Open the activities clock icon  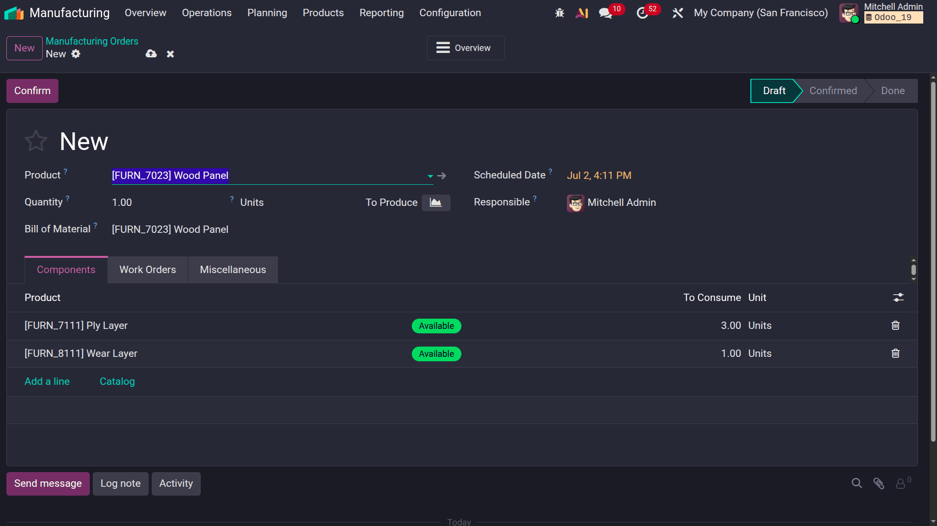point(643,13)
